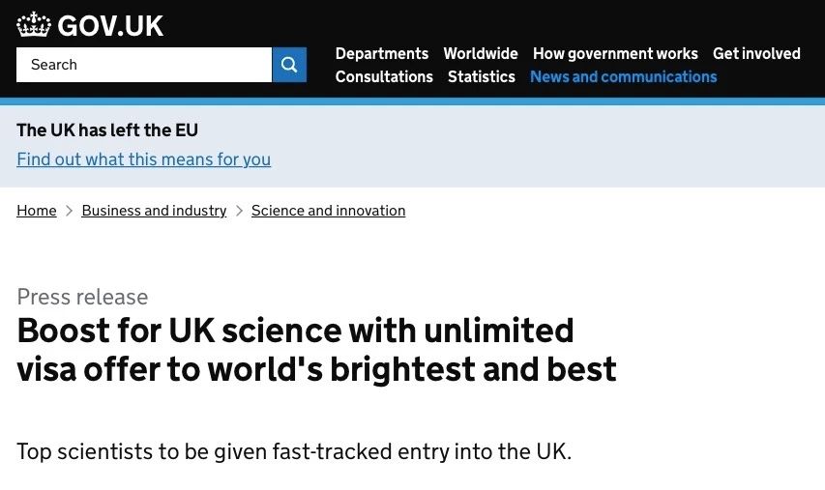
Task: Select News and communications link
Action: click(623, 77)
